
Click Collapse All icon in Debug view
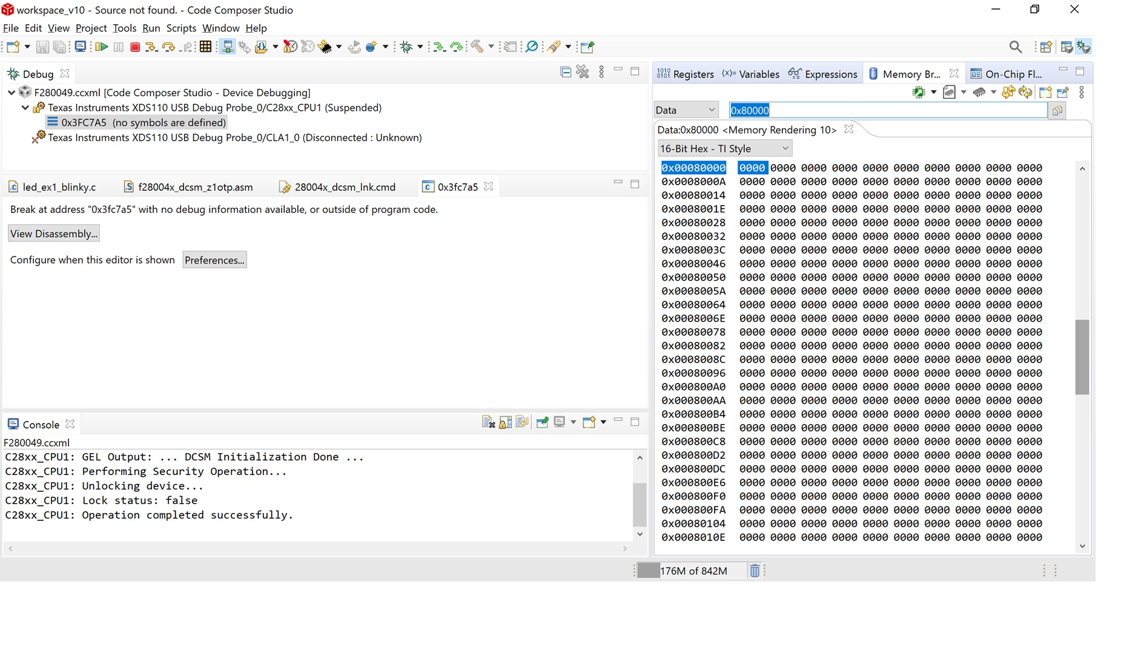[x=566, y=72]
